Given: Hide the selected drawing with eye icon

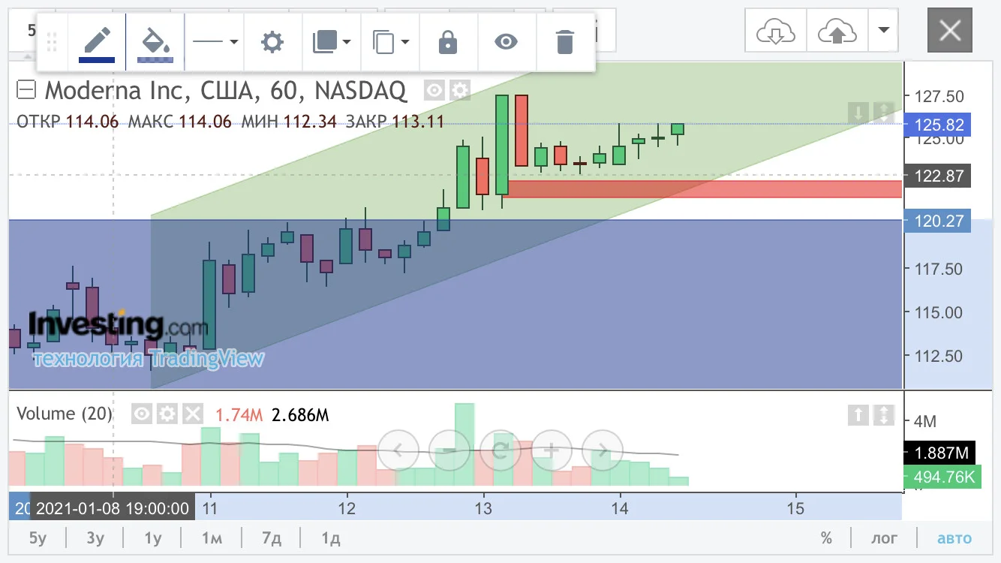Looking at the screenshot, I should pyautogui.click(x=507, y=42).
